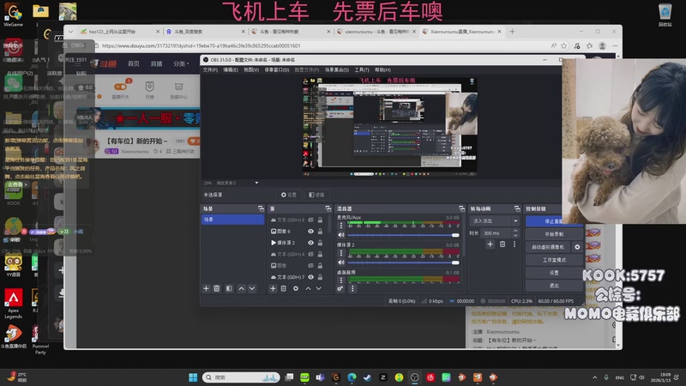Viewport: 686px width, 386px height.
Task: Hide the 文本 (GDI+) 7 source
Action: click(x=310, y=276)
